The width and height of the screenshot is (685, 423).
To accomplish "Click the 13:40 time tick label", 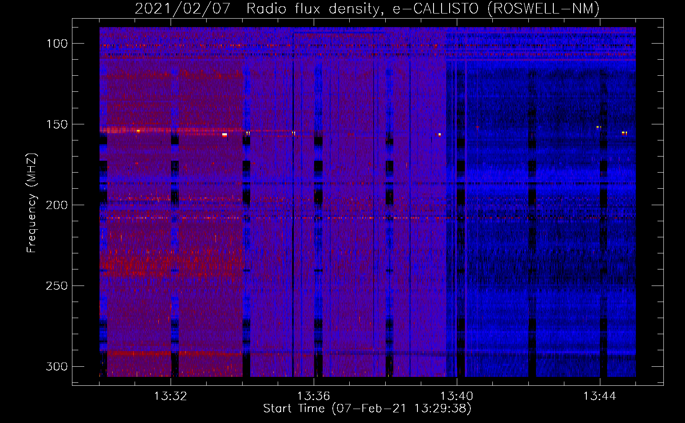I will point(457,396).
